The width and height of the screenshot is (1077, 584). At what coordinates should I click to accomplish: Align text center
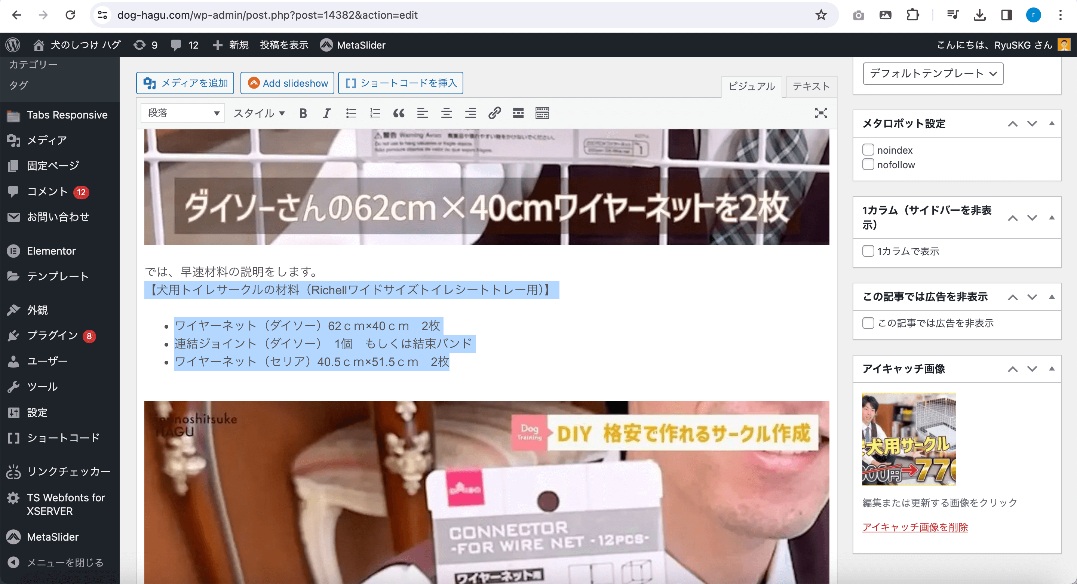(447, 113)
